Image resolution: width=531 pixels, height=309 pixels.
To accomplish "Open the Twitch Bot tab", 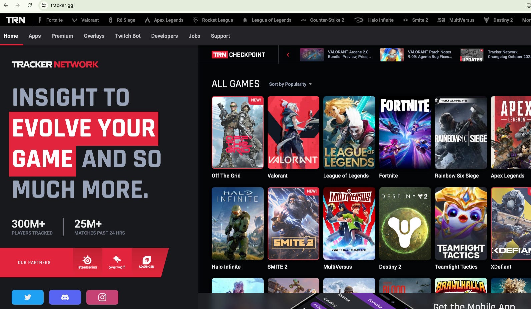I will pos(128,36).
